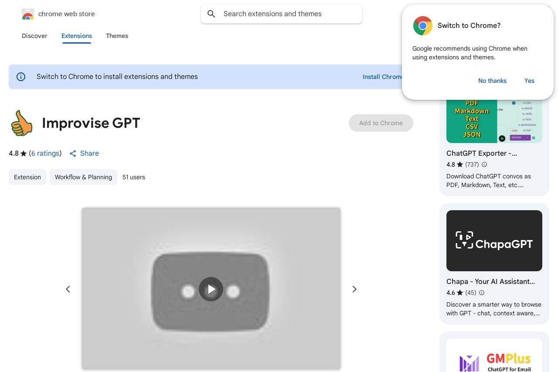
Task: Click the Chrome logo in the popup
Action: coord(422,26)
